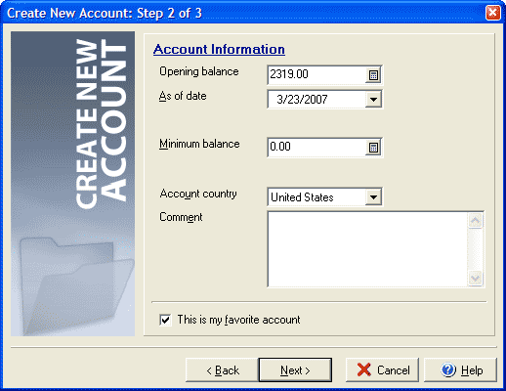
Task: Open the Opening balance calculator icon
Action: point(373,75)
